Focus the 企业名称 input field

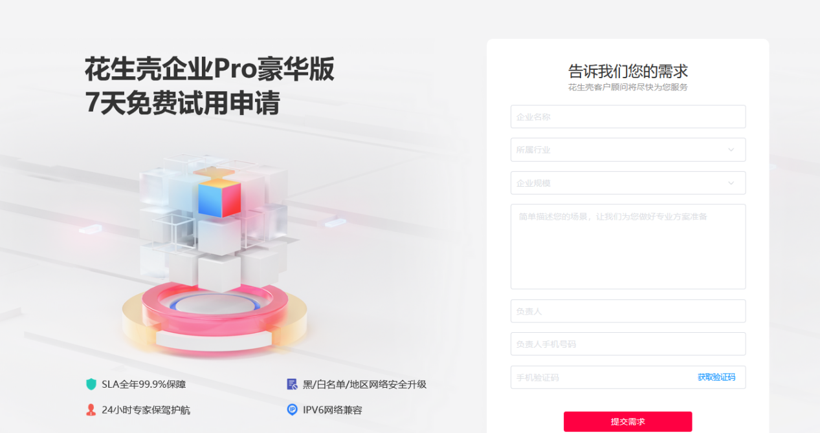[x=628, y=117]
